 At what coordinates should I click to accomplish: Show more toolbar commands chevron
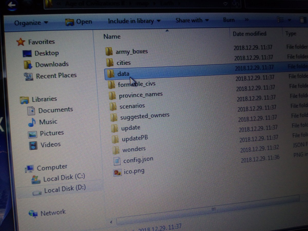246,20
